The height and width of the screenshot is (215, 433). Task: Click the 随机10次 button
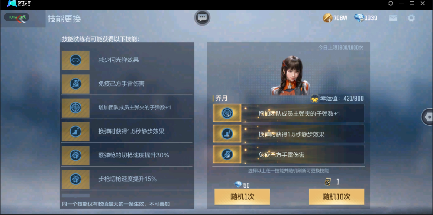click(336, 197)
